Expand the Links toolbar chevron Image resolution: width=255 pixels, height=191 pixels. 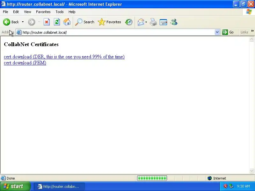252,31
